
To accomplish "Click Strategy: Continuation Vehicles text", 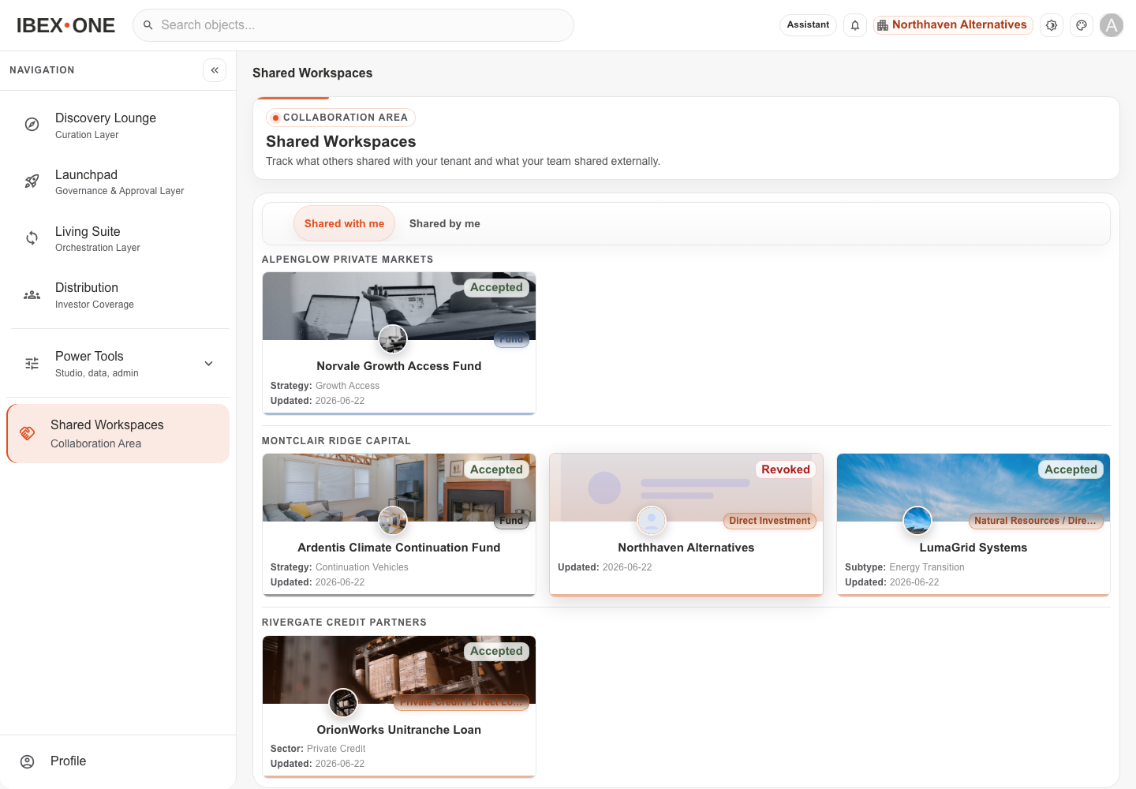I will click(339, 567).
